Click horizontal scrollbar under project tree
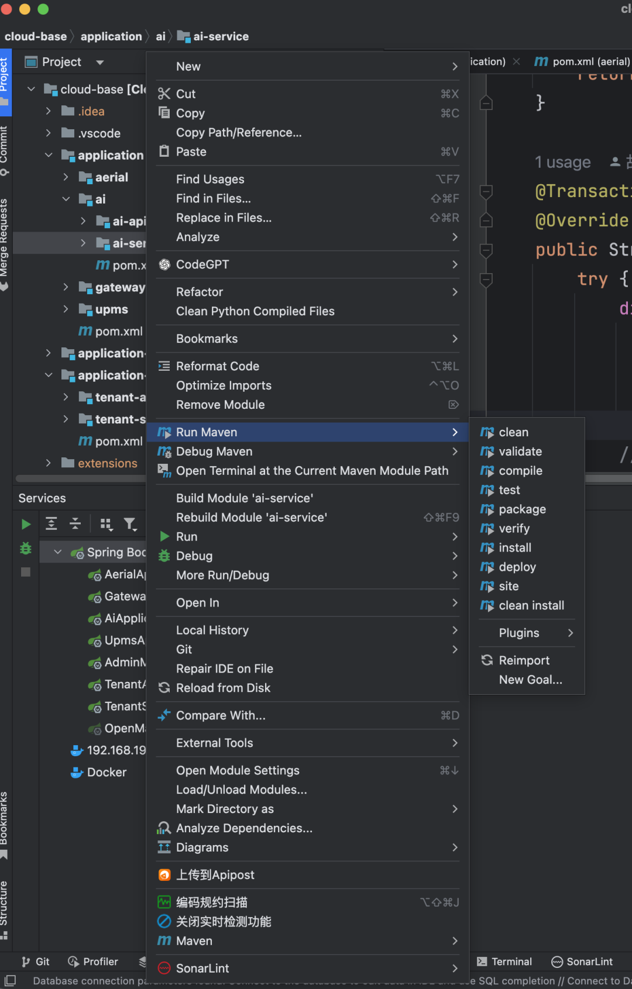Viewport: 632px width, 989px height. (81, 479)
